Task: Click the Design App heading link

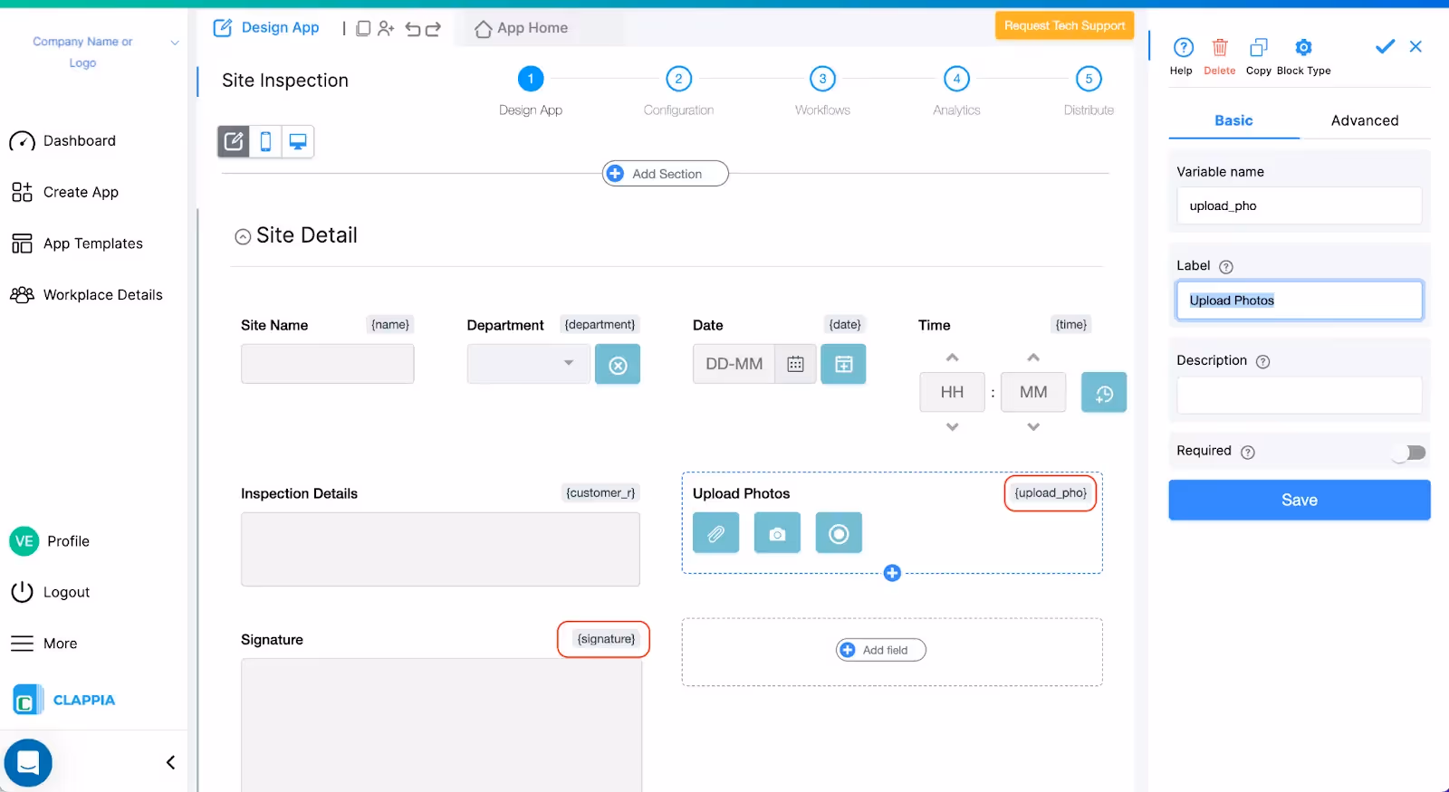Action: [266, 28]
